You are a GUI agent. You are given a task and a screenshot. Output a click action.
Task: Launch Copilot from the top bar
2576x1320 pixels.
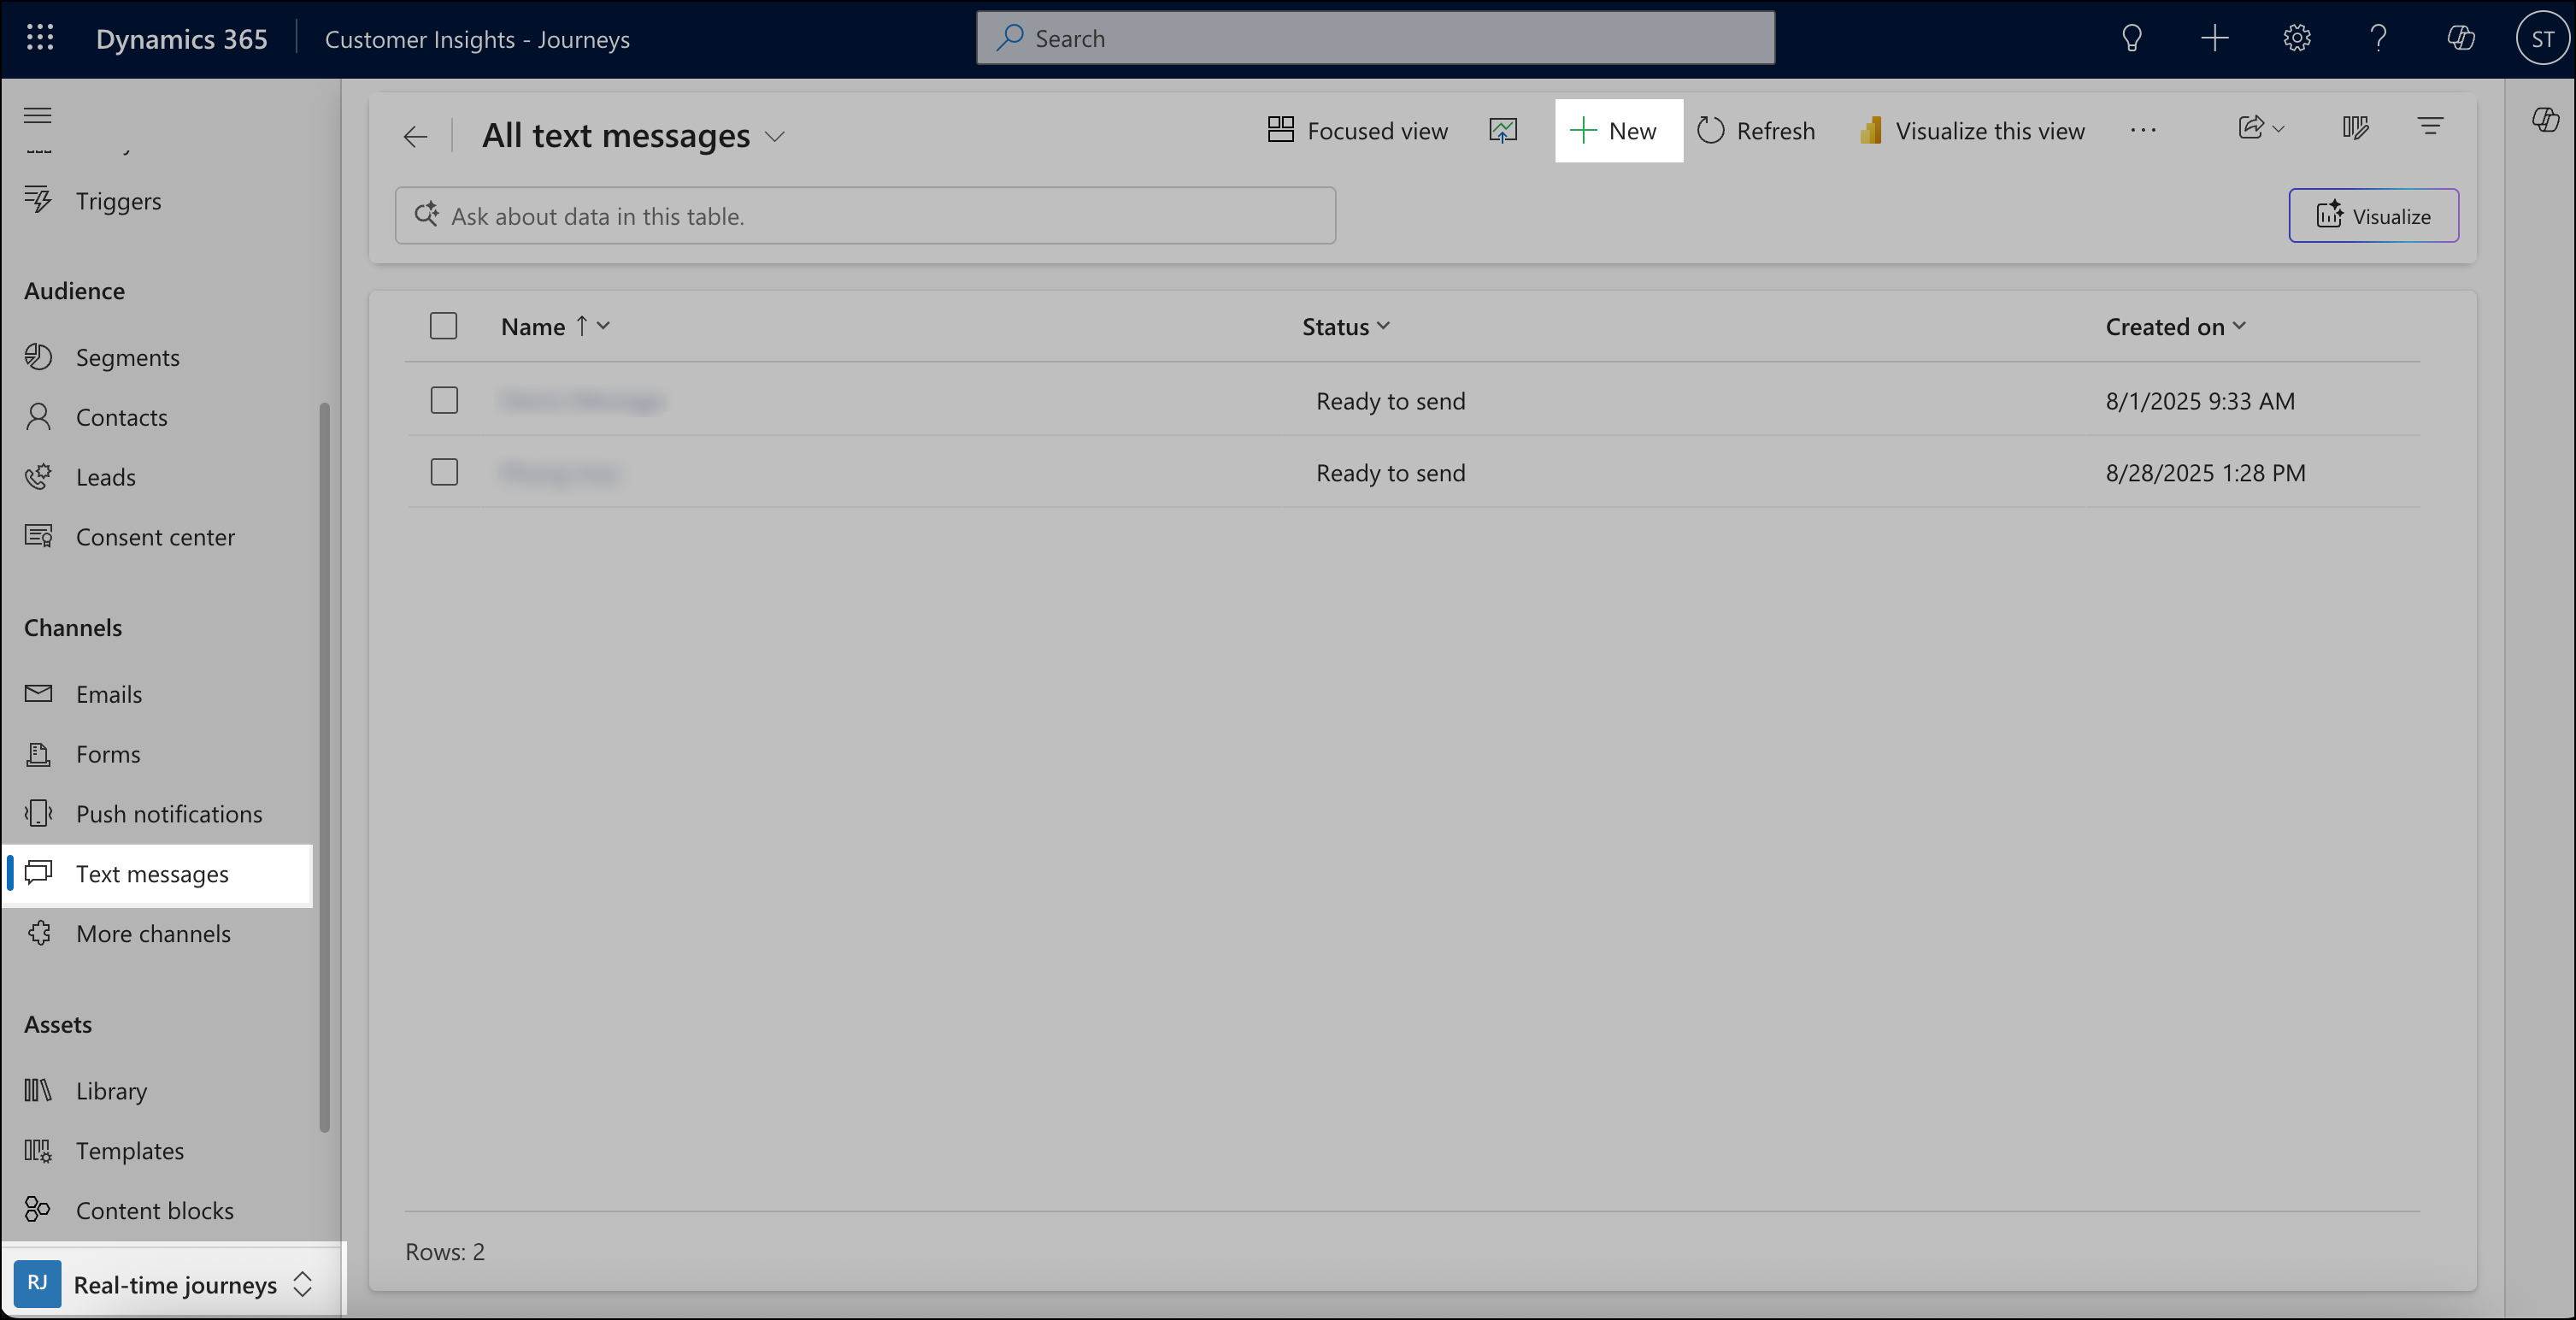pos(2460,38)
